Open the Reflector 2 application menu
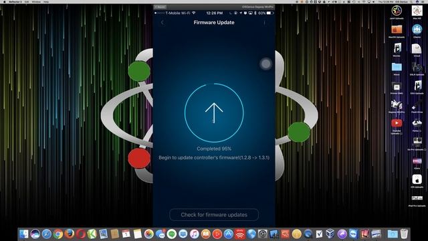428x241 pixels. 15,1
